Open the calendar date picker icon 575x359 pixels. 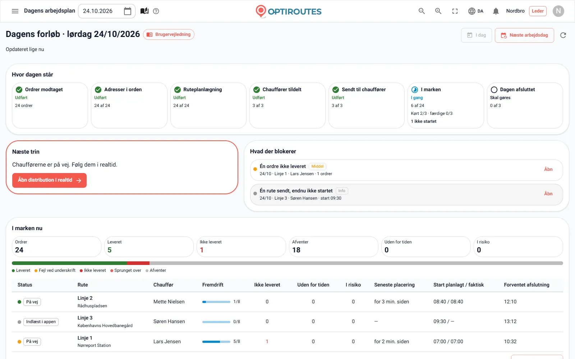coord(127,11)
